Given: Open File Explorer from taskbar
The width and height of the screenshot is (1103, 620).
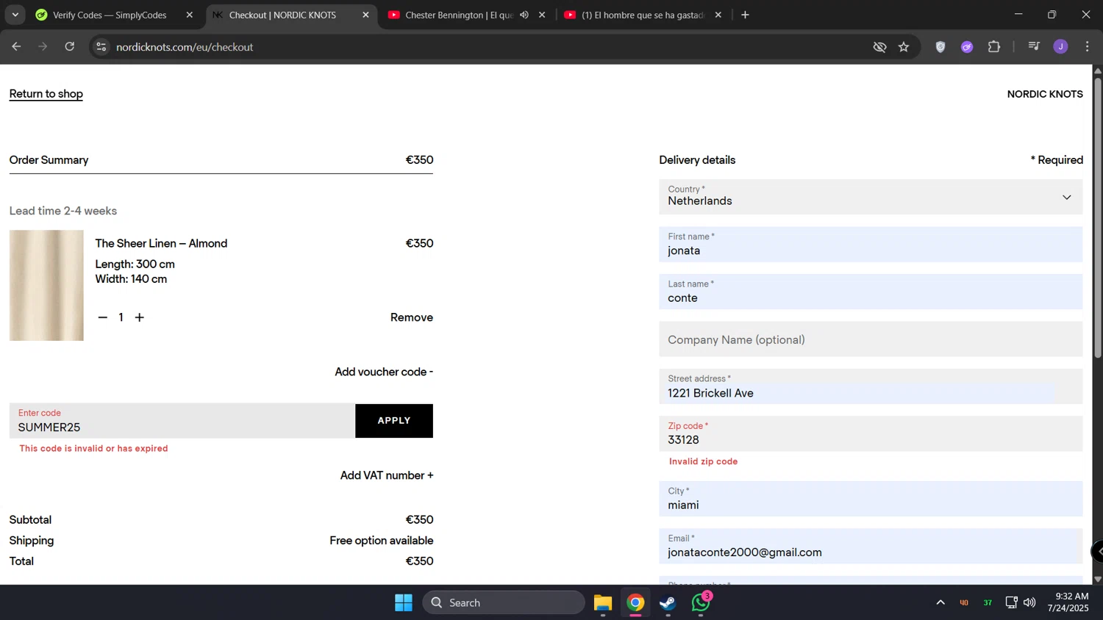Looking at the screenshot, I should point(603,603).
